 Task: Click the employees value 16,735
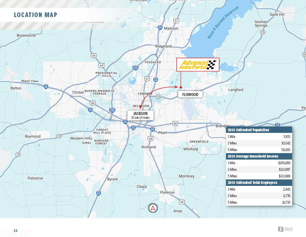point(286,203)
